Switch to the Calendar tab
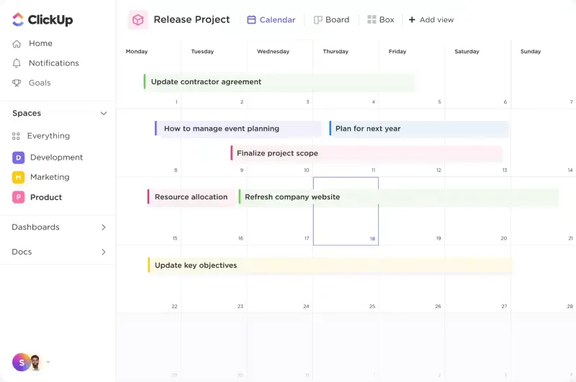Screen dimensions: 576x382 [271, 20]
